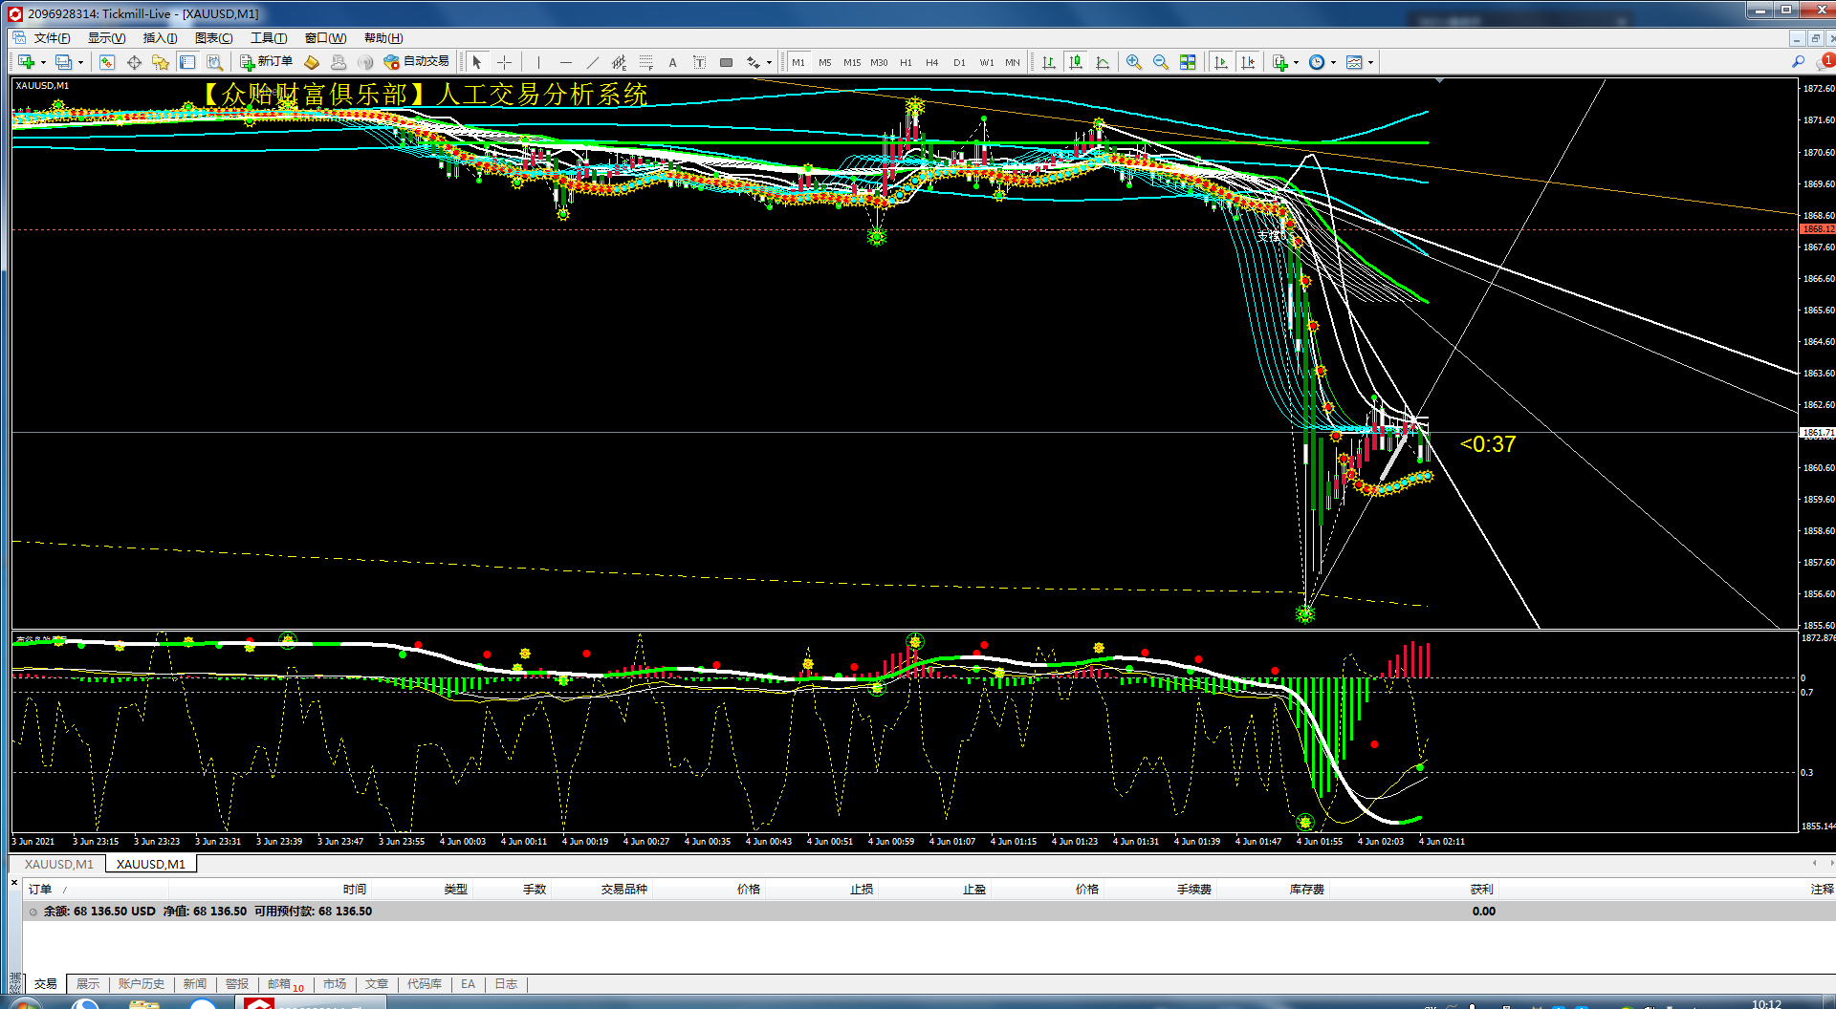
Task: Sort orders by 时间 column header
Action: point(355,890)
